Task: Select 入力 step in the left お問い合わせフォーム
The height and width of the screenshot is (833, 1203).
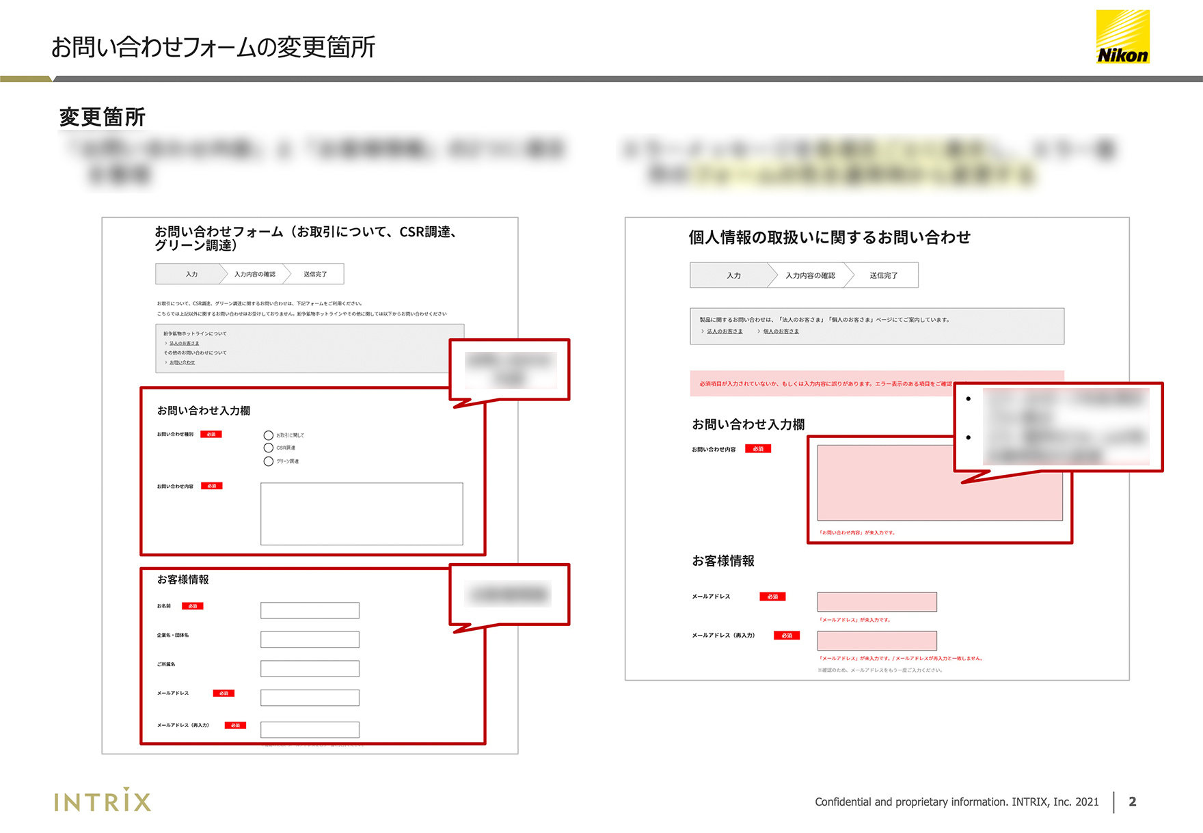Action: [x=191, y=274]
